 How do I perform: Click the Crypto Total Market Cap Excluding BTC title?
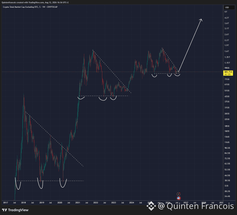point(21,7)
